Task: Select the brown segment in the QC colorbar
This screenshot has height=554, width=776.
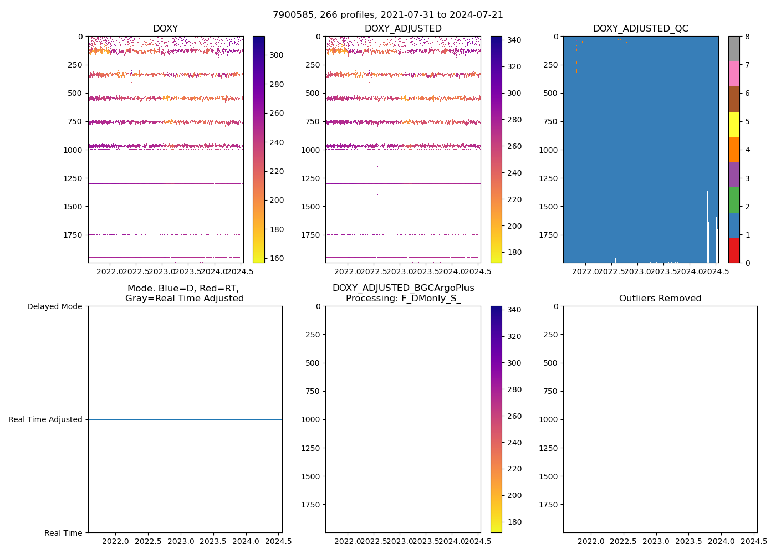Action: (734, 99)
